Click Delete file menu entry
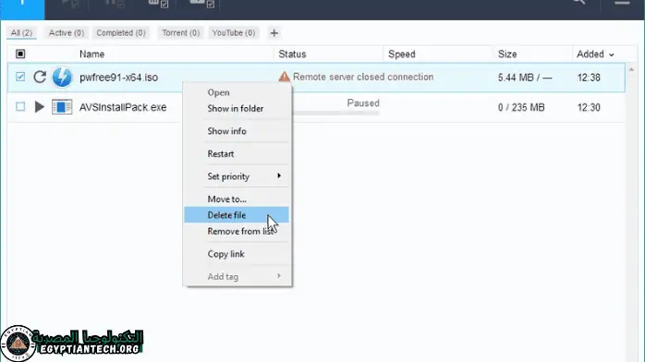Screen dimensions: 645x362 click(x=237, y=215)
